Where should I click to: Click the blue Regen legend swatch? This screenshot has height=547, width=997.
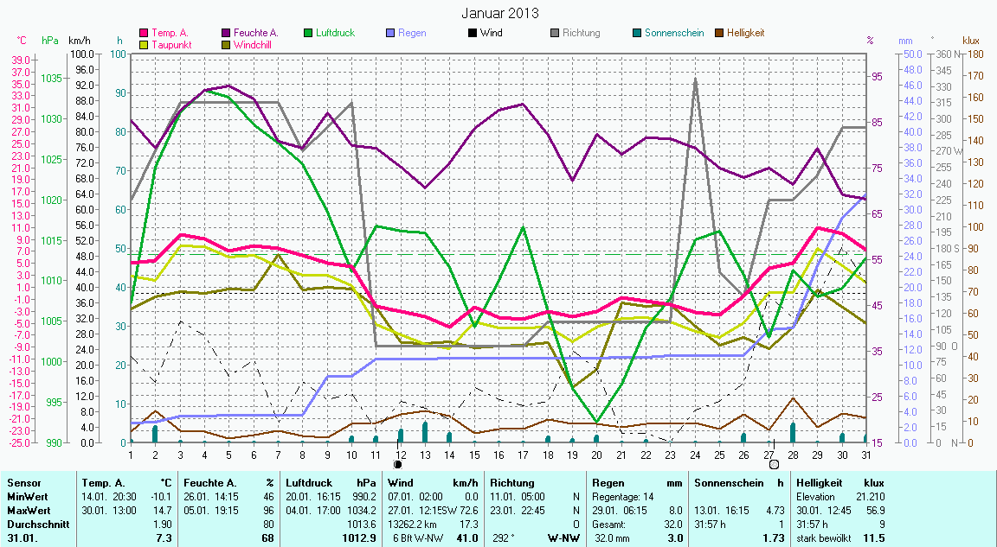(x=390, y=34)
